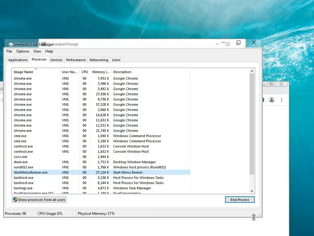Image resolution: width=314 pixels, height=236 pixels.
Task: Open the File menu
Action: point(9,51)
